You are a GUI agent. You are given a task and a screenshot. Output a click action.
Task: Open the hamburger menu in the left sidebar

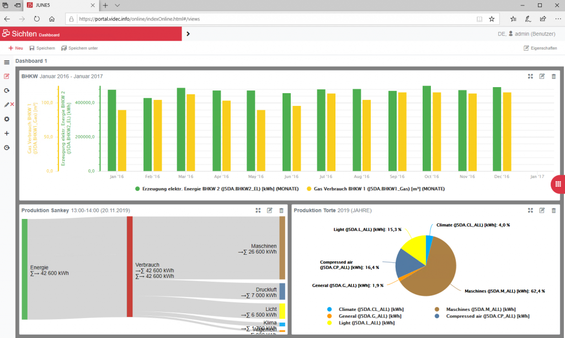7,62
